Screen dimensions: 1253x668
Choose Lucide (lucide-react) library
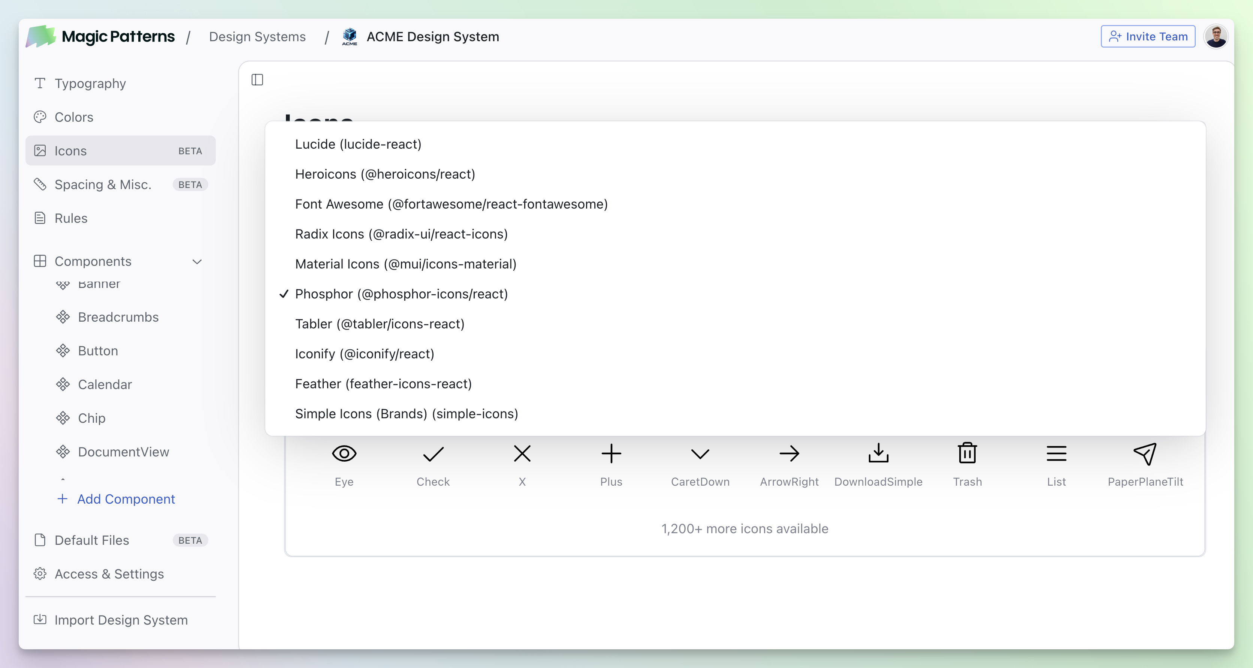click(x=358, y=144)
